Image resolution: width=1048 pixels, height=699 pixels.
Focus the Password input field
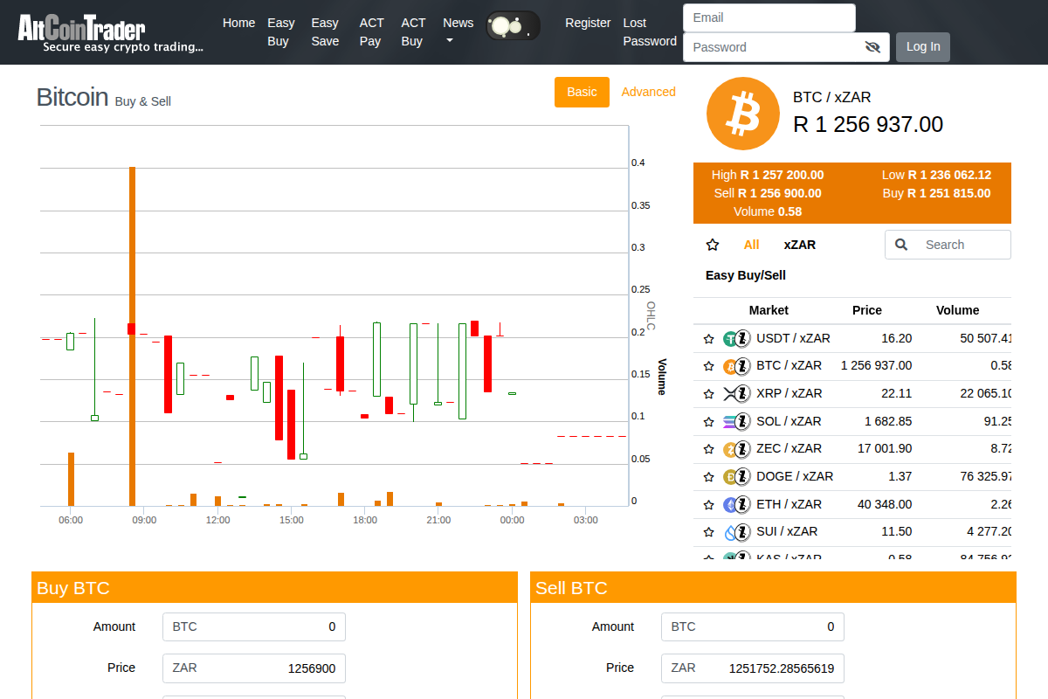[x=786, y=47]
